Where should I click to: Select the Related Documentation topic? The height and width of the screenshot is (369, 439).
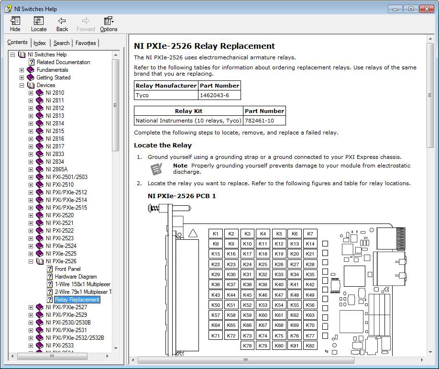(x=63, y=62)
